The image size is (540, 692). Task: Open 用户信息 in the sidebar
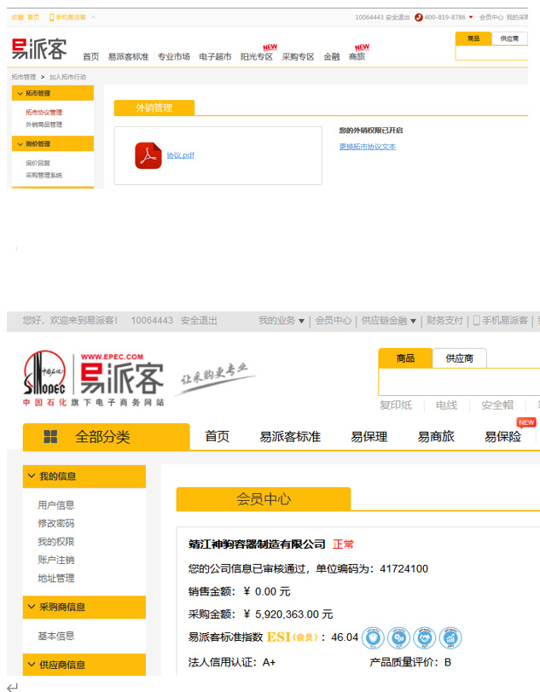tap(56, 505)
